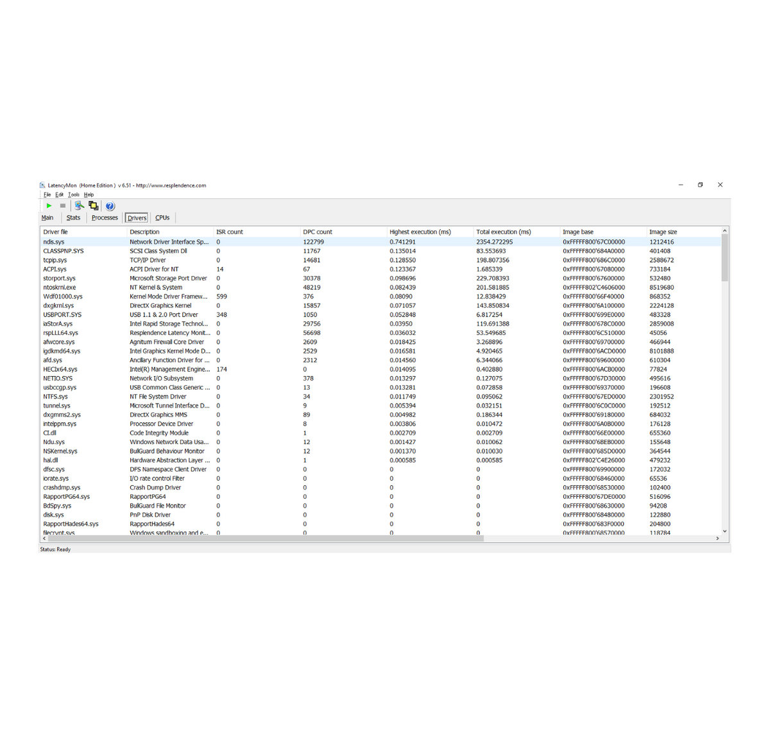Click the LatencyMon title bar app icon
Image resolution: width=770 pixels, height=747 pixels.
[43, 185]
